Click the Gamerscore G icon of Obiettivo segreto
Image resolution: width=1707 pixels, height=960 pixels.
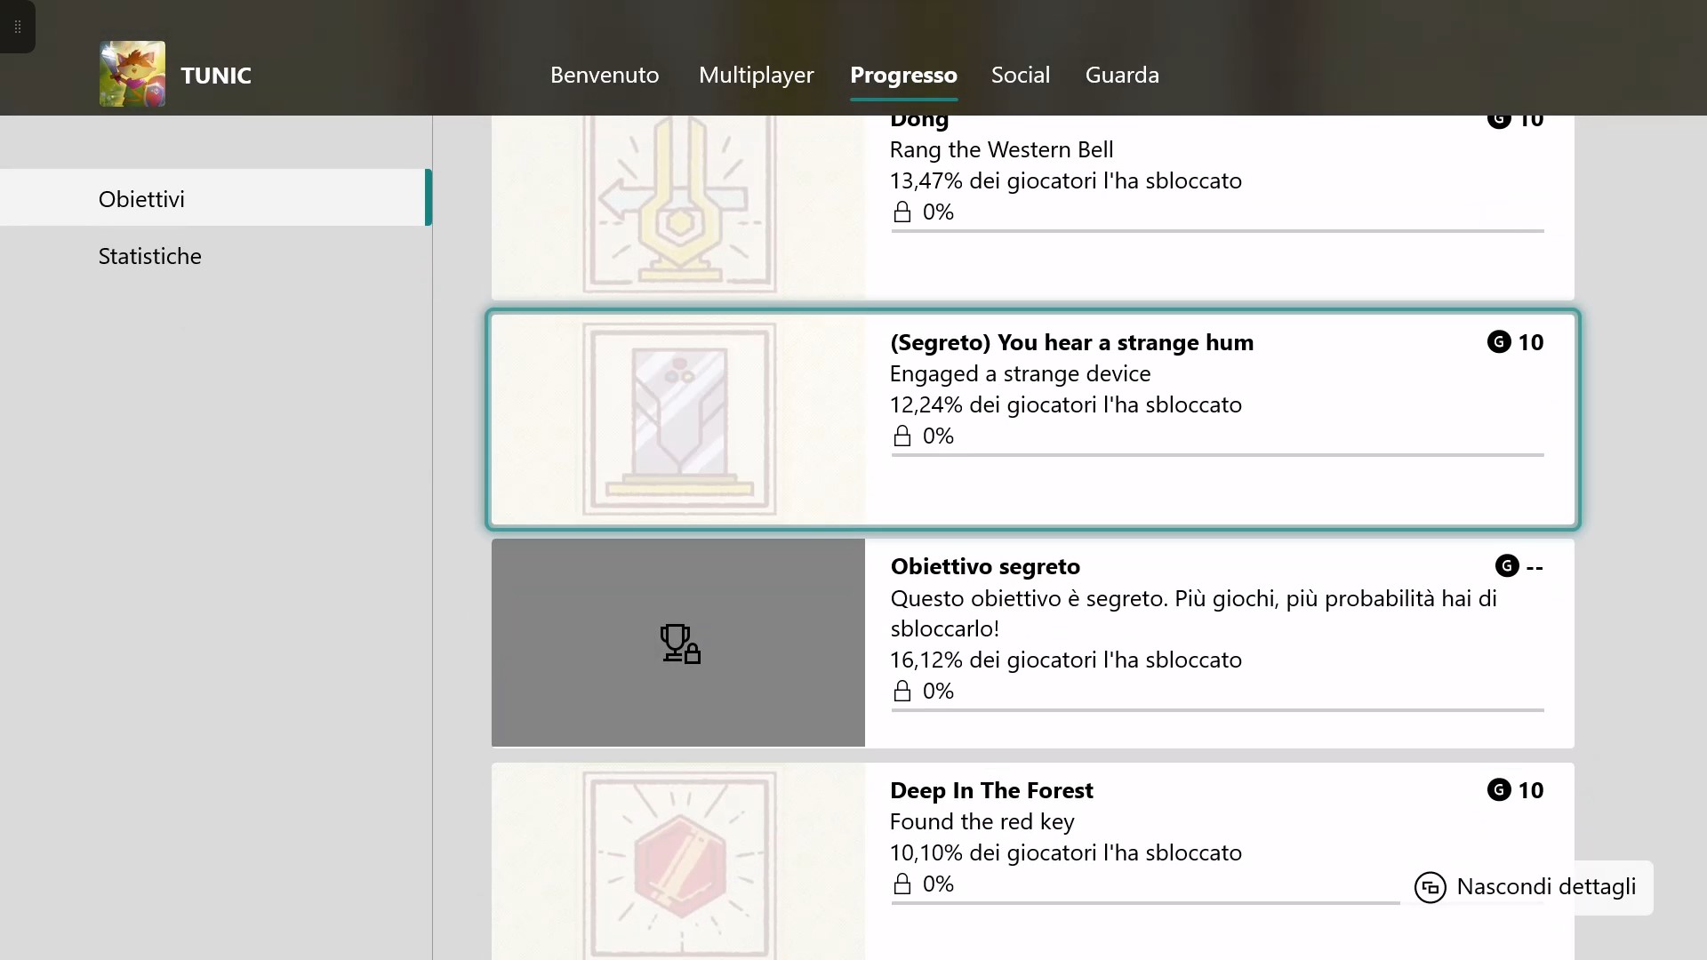tap(1507, 566)
